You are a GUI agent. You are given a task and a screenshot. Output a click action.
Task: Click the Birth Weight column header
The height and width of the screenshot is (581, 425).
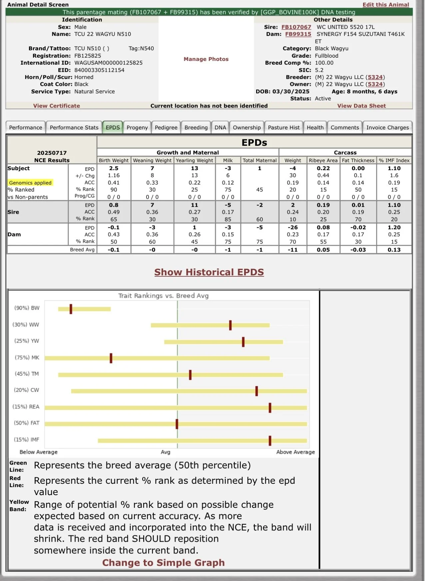pos(114,160)
